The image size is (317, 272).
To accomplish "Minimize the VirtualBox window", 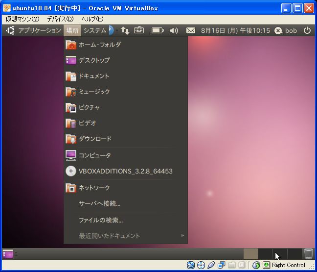I will pyautogui.click(x=286, y=8).
